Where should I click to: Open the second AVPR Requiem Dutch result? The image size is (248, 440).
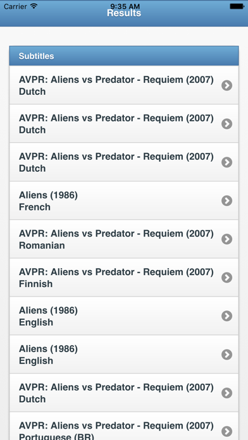click(124, 124)
